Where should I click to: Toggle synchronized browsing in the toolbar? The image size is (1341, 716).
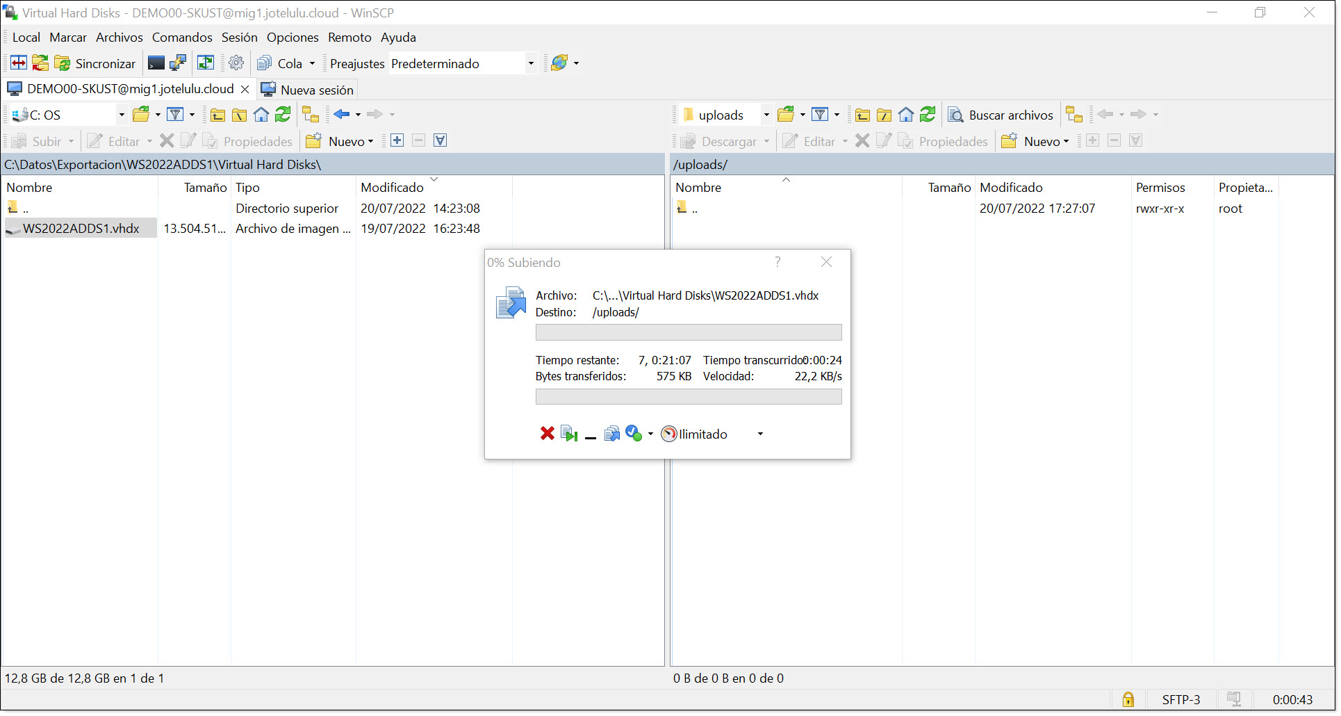pos(18,63)
